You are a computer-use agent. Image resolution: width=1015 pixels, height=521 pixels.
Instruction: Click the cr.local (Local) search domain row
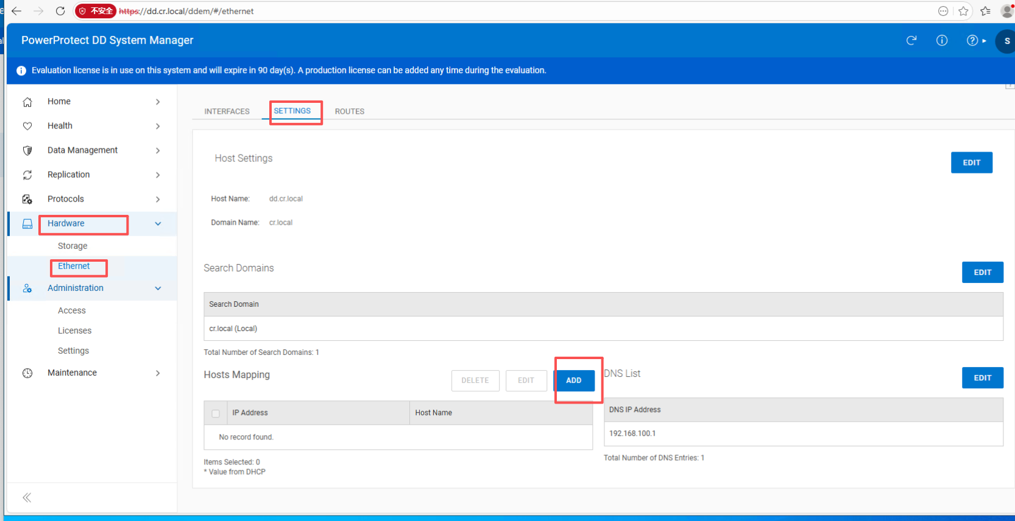tap(603, 329)
